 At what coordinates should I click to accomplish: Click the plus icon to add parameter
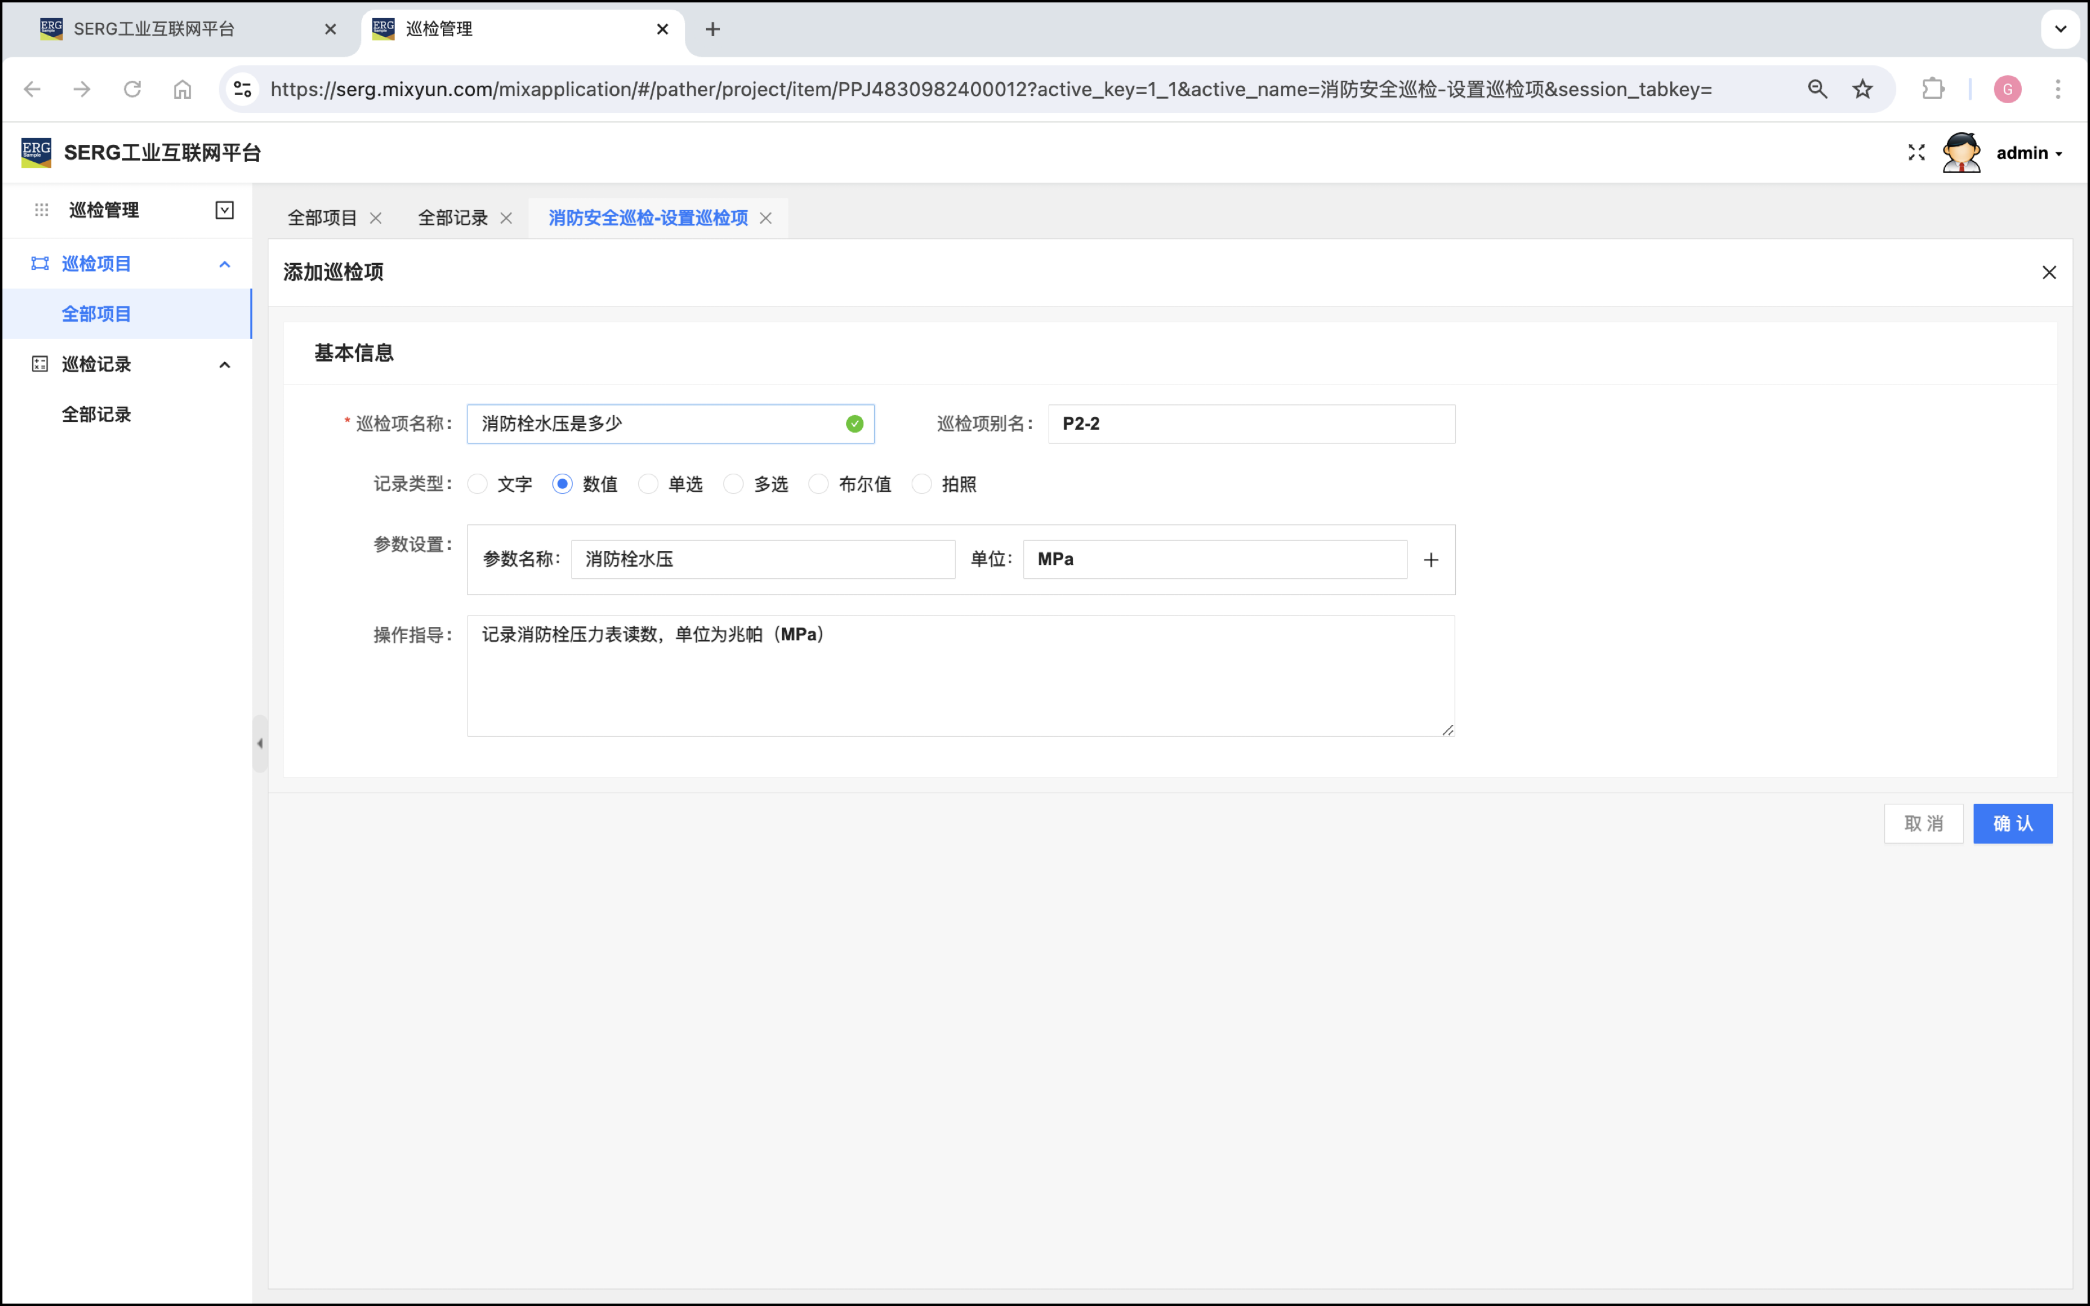pyautogui.click(x=1431, y=559)
